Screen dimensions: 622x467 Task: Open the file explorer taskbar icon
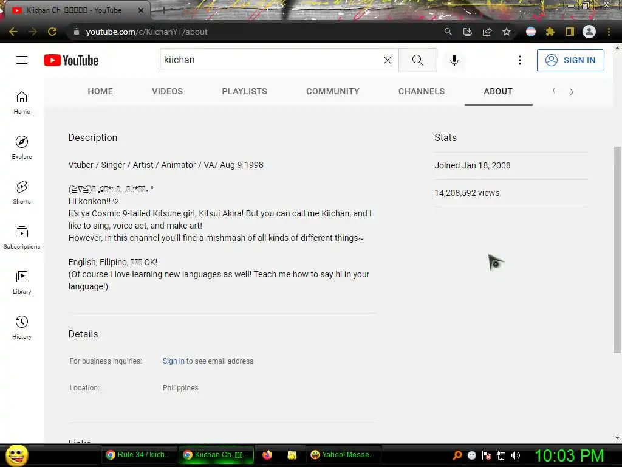[x=292, y=455]
